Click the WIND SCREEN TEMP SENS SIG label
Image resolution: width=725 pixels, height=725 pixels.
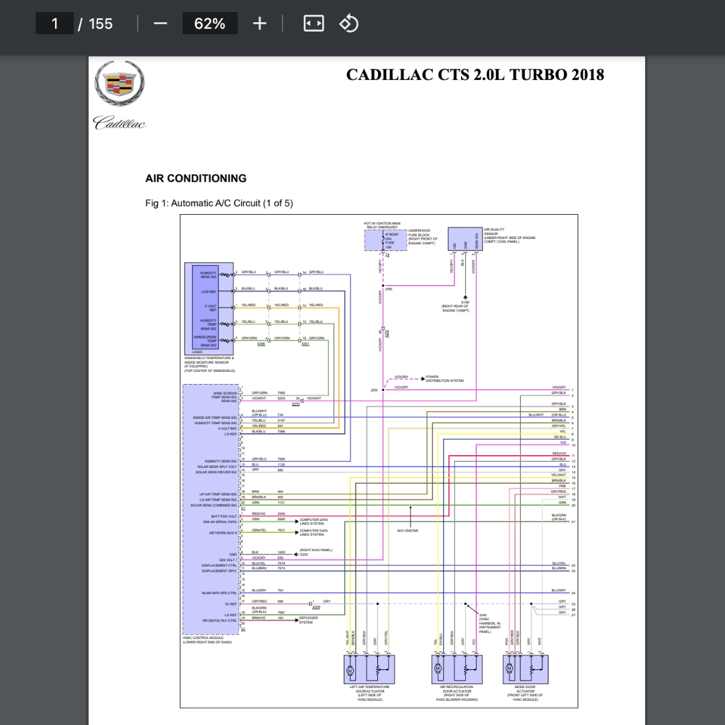coord(224,395)
